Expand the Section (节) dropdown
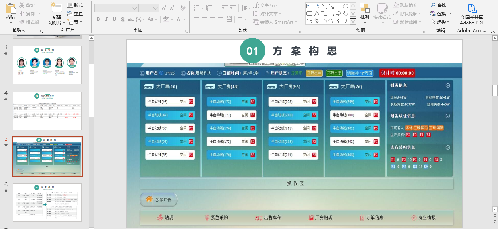Viewport: 498px width, 229px height. coord(77,22)
